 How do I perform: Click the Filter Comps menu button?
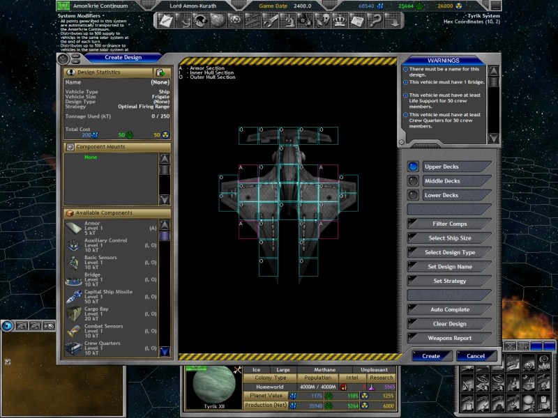coord(449,224)
